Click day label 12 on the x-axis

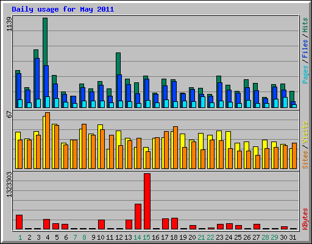pyautogui.click(x=119, y=237)
